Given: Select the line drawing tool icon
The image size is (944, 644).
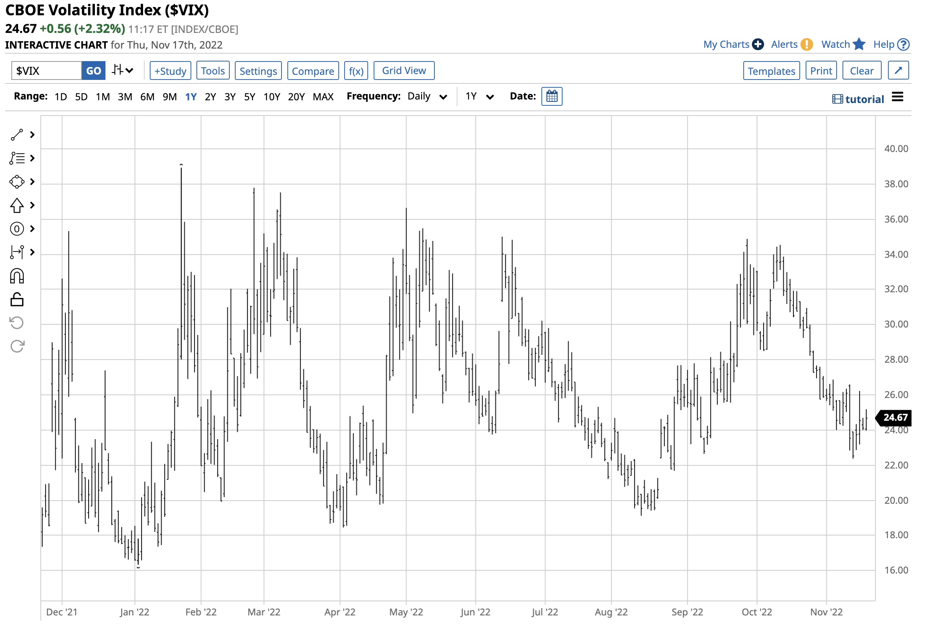Looking at the screenshot, I should coord(16,135).
